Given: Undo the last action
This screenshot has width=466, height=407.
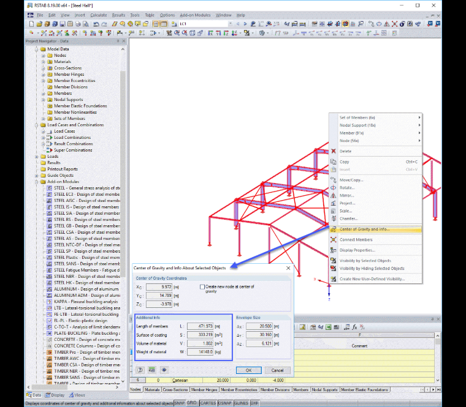Looking at the screenshot, I should click(96, 24).
